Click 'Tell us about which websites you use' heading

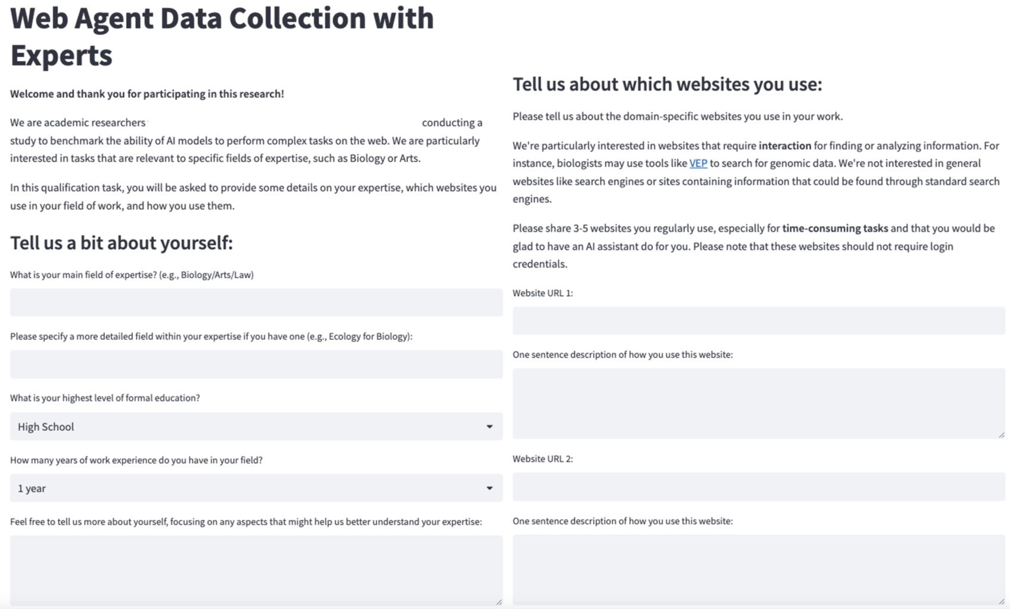click(x=667, y=84)
